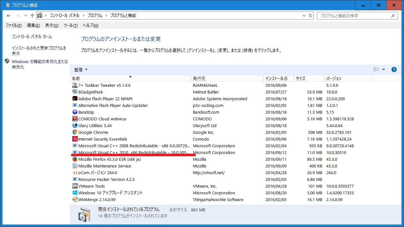404x227 pixels.
Task: Sort by the バージョン column header
Action: pyautogui.click(x=348, y=78)
